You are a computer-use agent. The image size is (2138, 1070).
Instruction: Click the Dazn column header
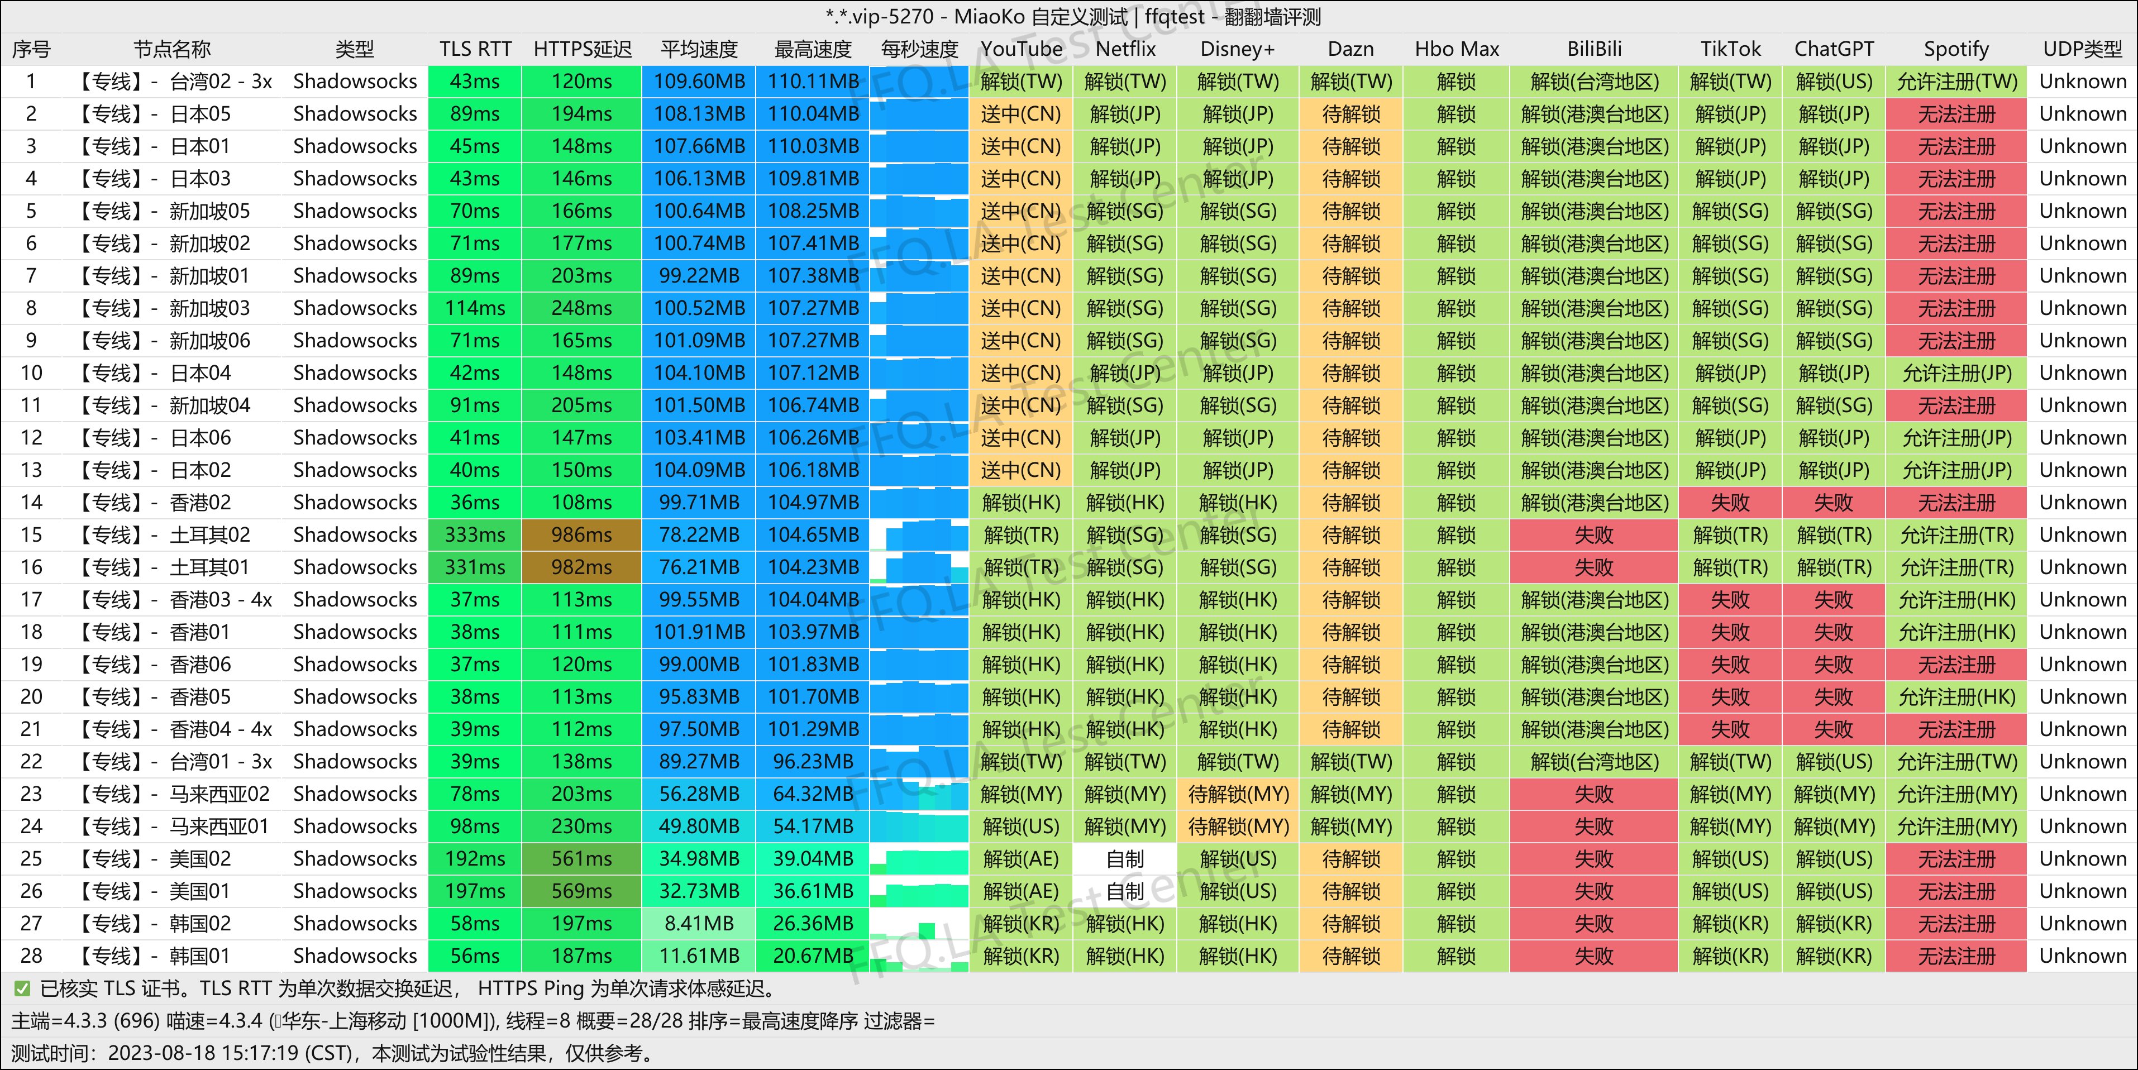click(x=1350, y=49)
